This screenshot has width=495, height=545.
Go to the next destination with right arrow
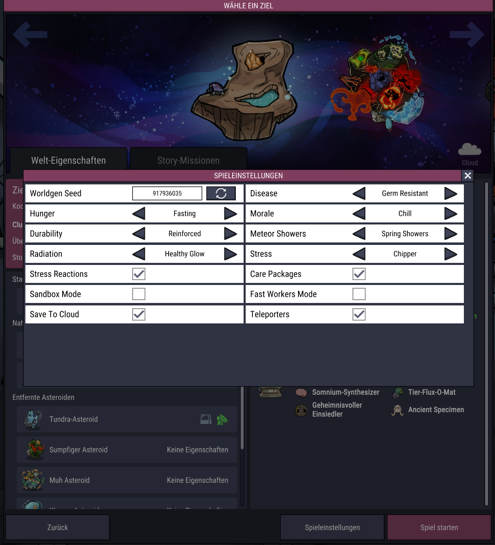pyautogui.click(x=467, y=34)
